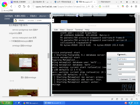140x105 pixels.
Task: Launch the Iceweasel globe icon in Kali panel
Action: [x=77, y=15]
